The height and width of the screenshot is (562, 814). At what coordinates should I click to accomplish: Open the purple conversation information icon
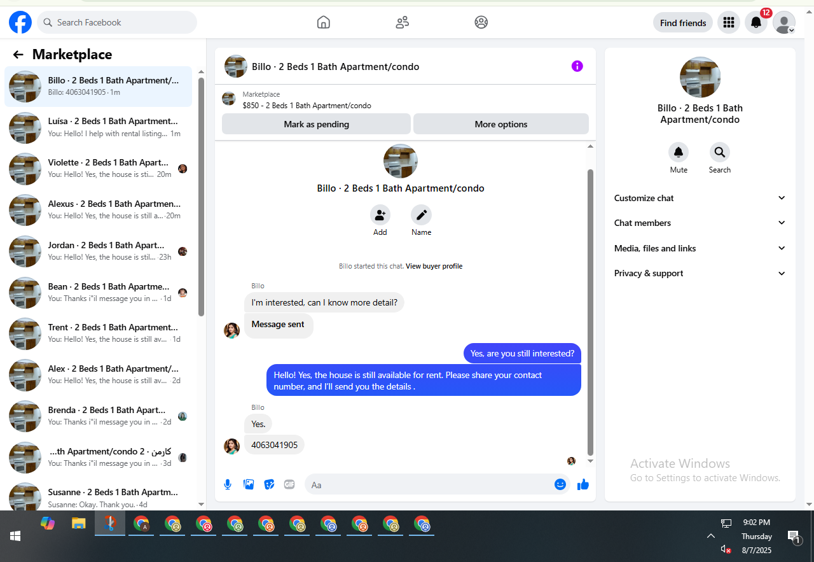577,66
